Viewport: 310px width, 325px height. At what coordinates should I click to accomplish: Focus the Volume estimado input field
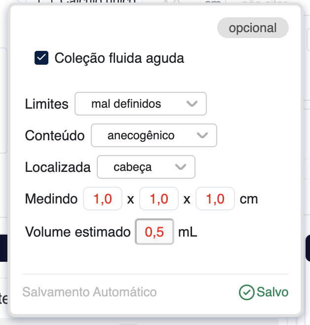[x=155, y=232]
